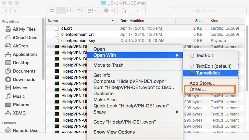
Task: Select Remote Disc under Devices
Action: 22,130
